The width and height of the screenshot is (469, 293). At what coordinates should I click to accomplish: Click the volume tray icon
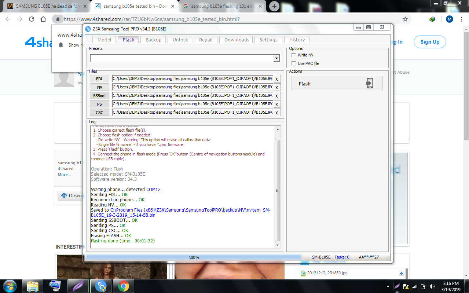[x=432, y=286]
